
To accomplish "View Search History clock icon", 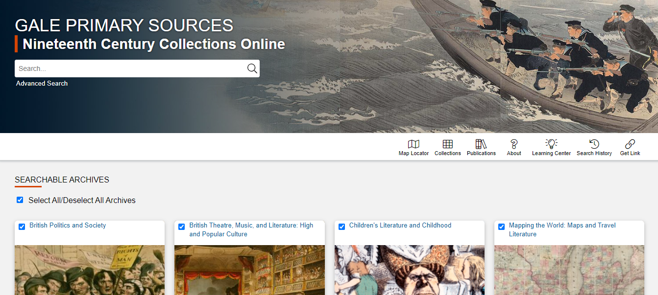I will tap(594, 144).
